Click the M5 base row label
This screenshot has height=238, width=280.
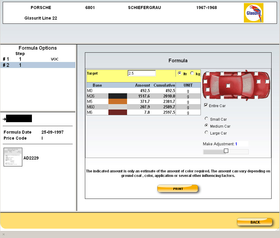(90, 101)
